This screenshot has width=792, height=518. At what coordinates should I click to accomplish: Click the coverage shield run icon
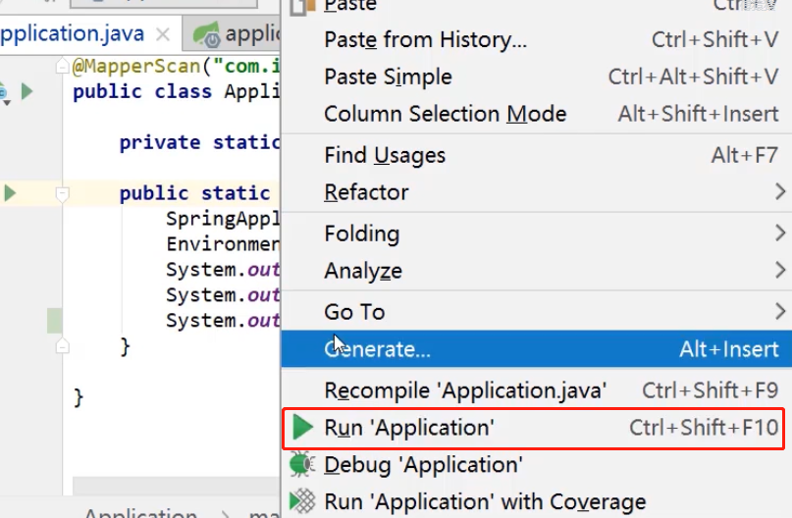(302, 502)
